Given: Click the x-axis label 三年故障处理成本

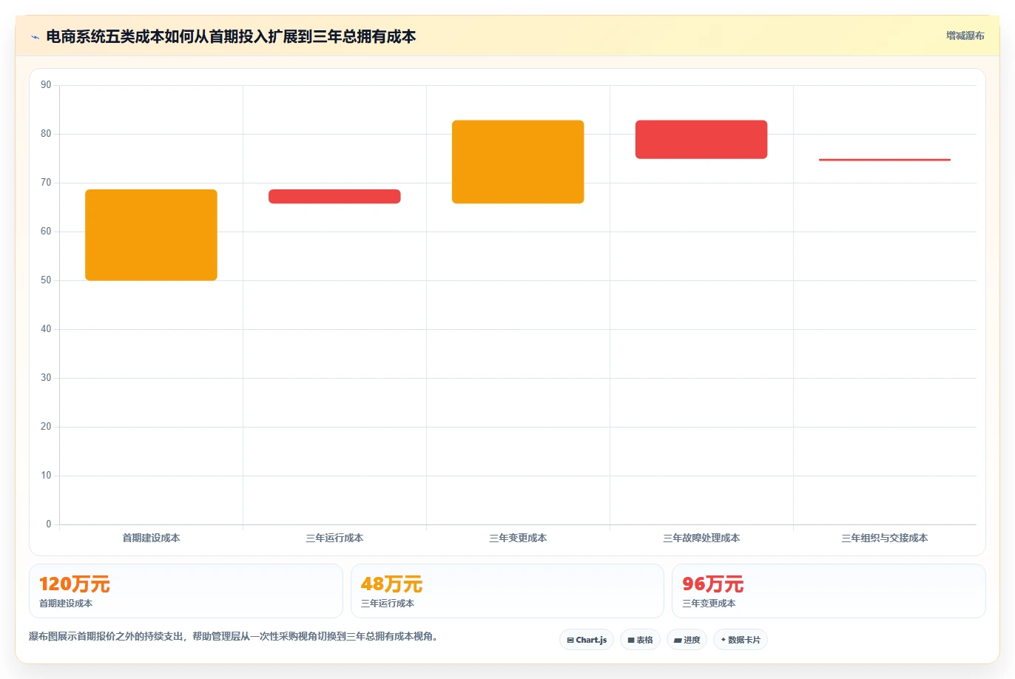Looking at the screenshot, I should (x=701, y=538).
